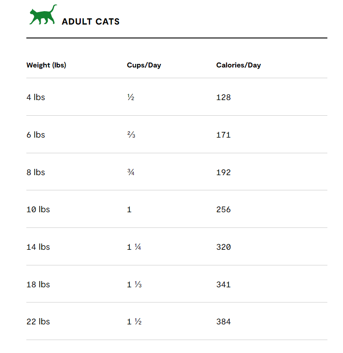Click the ADULT CATS heading
The height and width of the screenshot is (353, 343).
(91, 21)
